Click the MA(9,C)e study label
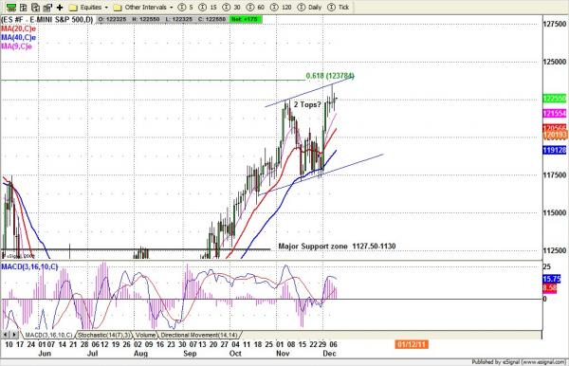This screenshot has height=366, width=569. click(x=17, y=46)
